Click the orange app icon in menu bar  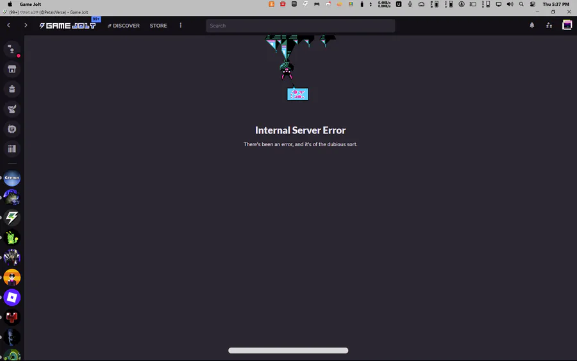point(271,4)
